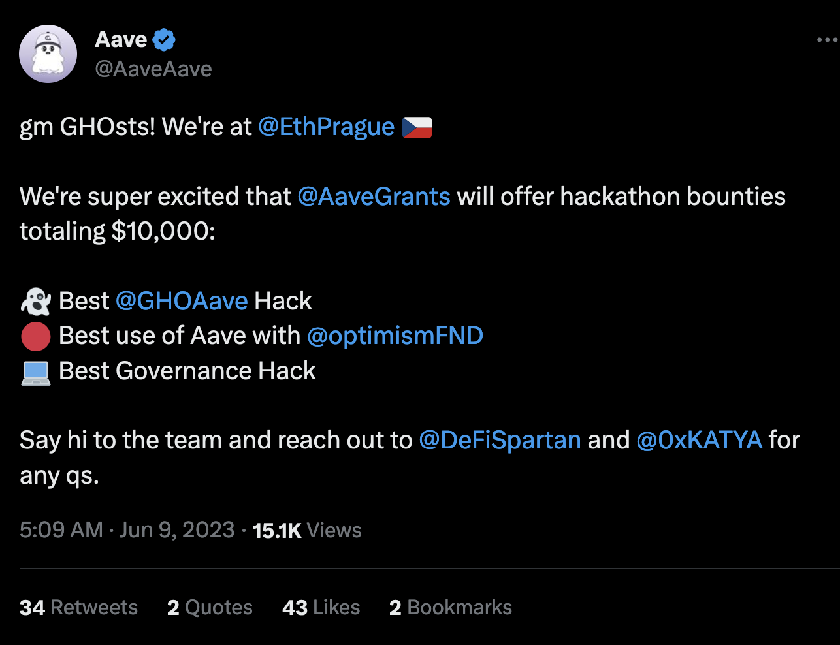Viewport: 840px width, 645px height.
Task: Open the @AaveGrants mention link
Action: [374, 197]
